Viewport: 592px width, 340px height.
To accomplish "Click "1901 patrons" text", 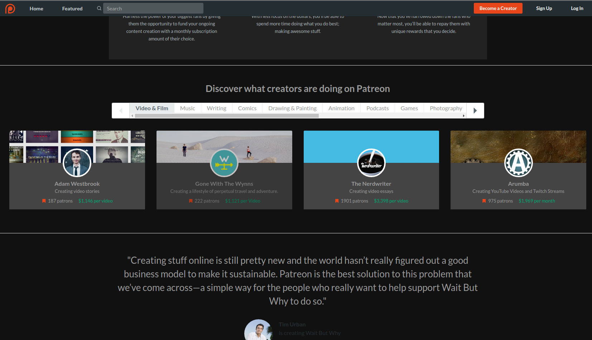I will pos(355,201).
